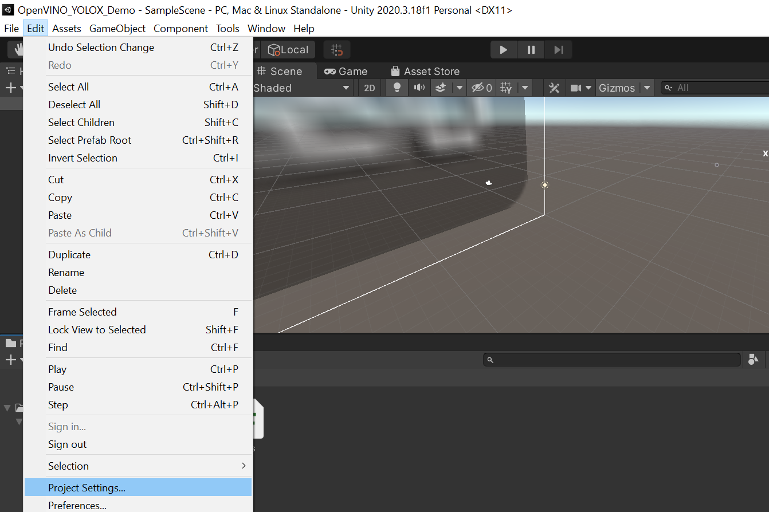Viewport: 769px width, 512px height.
Task: Toggle scene effects layers icon
Action: 440,88
